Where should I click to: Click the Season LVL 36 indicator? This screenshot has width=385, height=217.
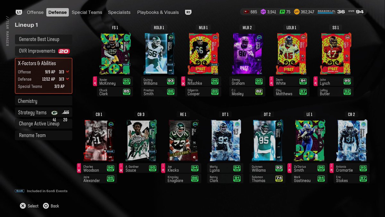pyautogui.click(x=331, y=12)
